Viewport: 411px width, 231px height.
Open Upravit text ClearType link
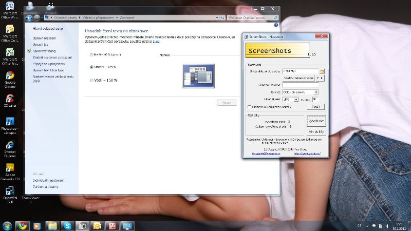[x=48, y=70]
